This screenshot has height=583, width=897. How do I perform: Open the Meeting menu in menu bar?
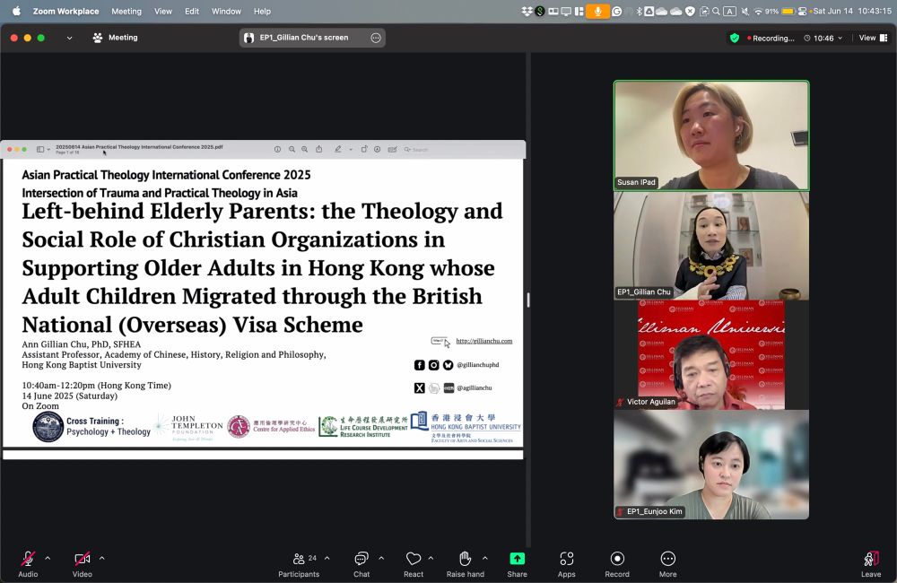126,11
